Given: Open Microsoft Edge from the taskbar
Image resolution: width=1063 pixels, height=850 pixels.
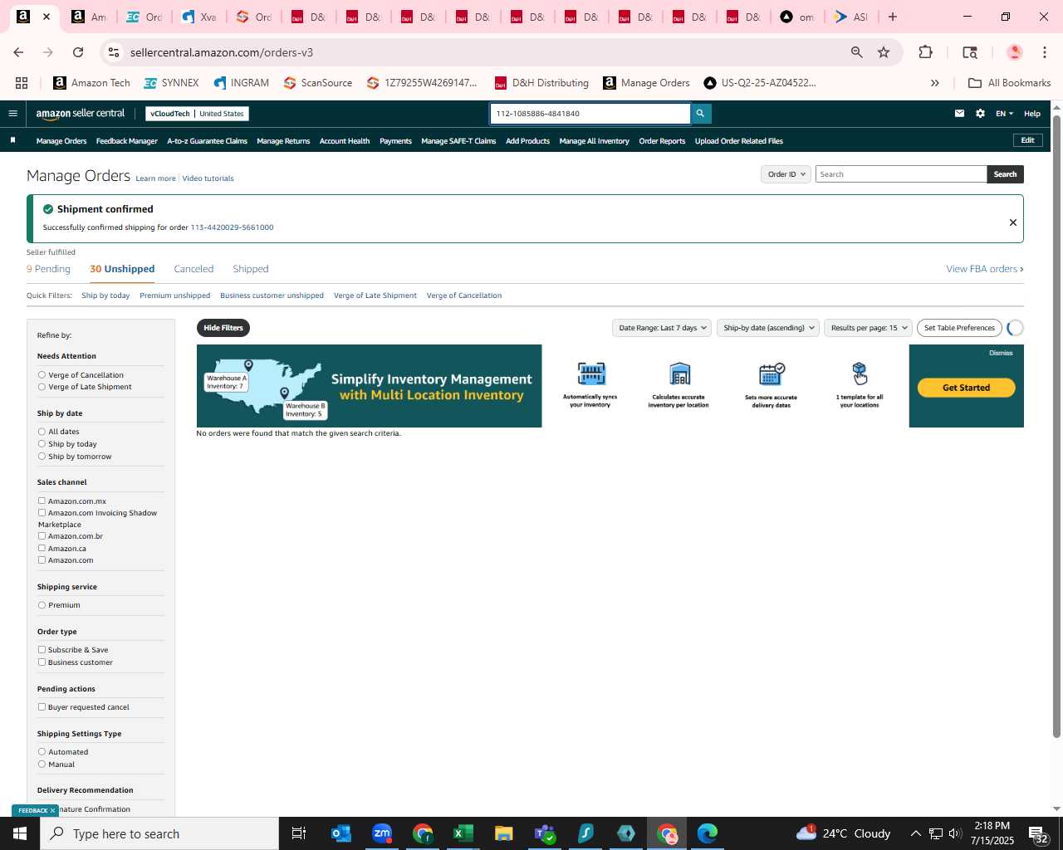Looking at the screenshot, I should coord(708,833).
